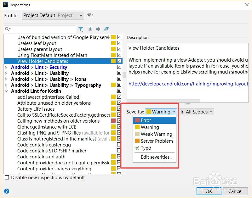Click yellow severity swatch of Useless leaf layout
Screen dimensions: 252x198
tap(113, 43)
